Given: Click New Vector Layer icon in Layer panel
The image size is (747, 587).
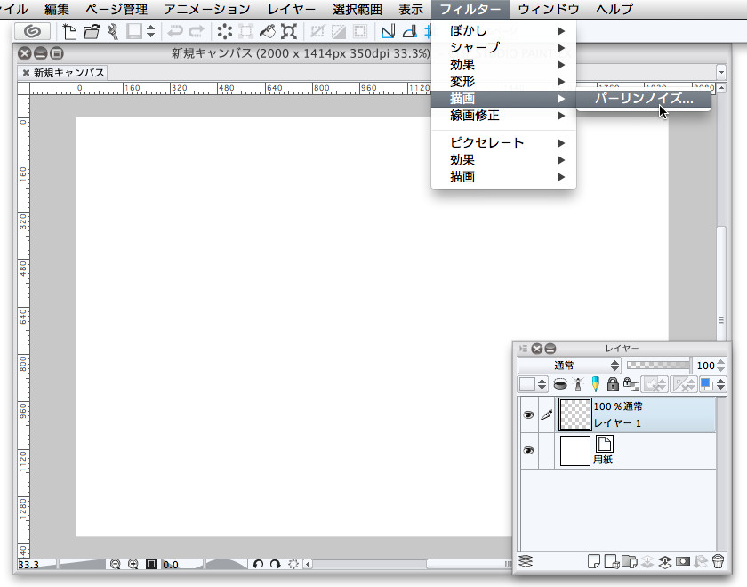Looking at the screenshot, I should pos(612,561).
